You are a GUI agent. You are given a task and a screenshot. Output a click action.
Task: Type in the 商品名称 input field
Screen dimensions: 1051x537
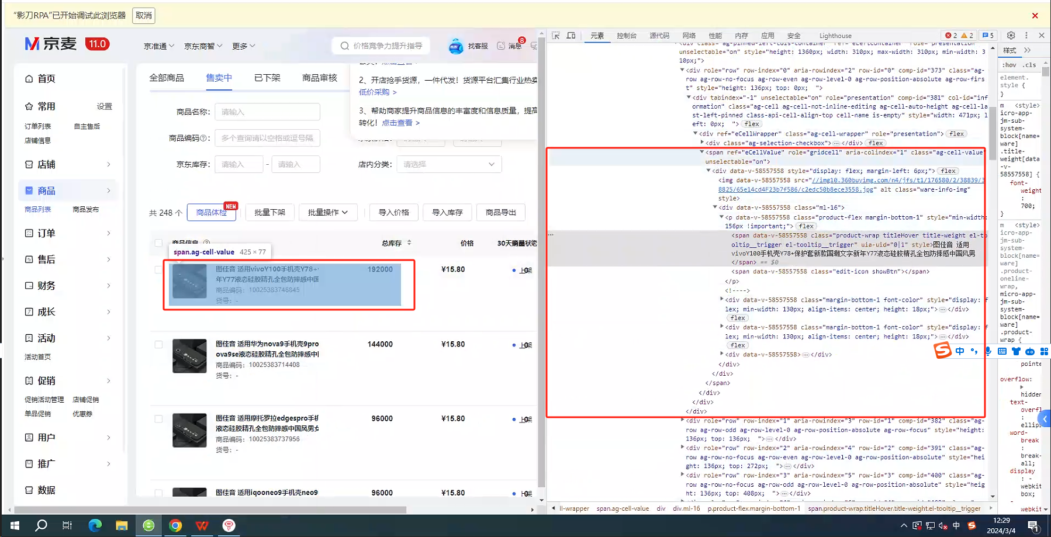click(267, 112)
